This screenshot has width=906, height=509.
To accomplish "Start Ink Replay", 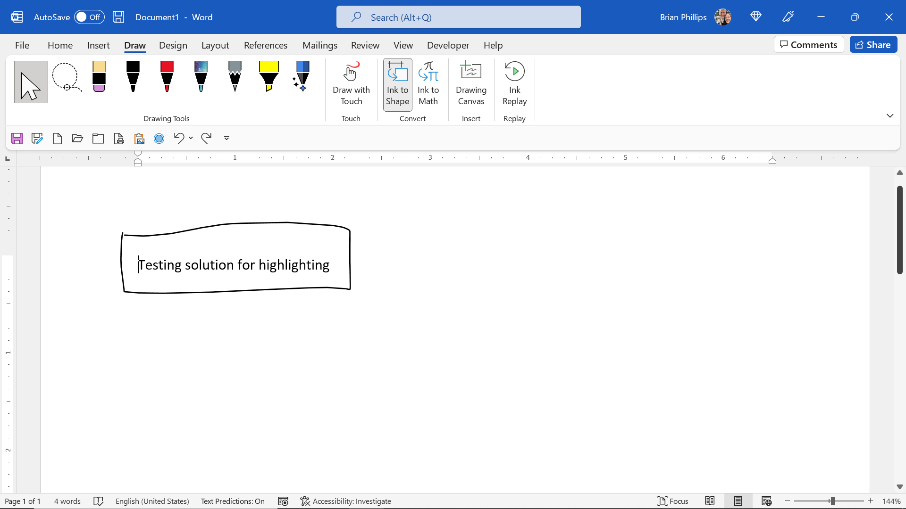I will click(514, 84).
